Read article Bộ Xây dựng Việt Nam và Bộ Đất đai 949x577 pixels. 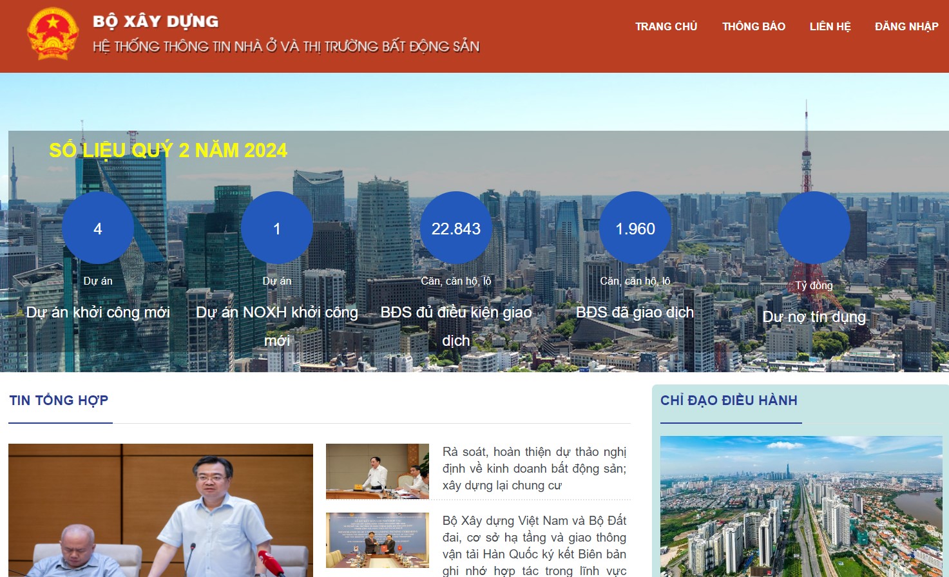534,545
